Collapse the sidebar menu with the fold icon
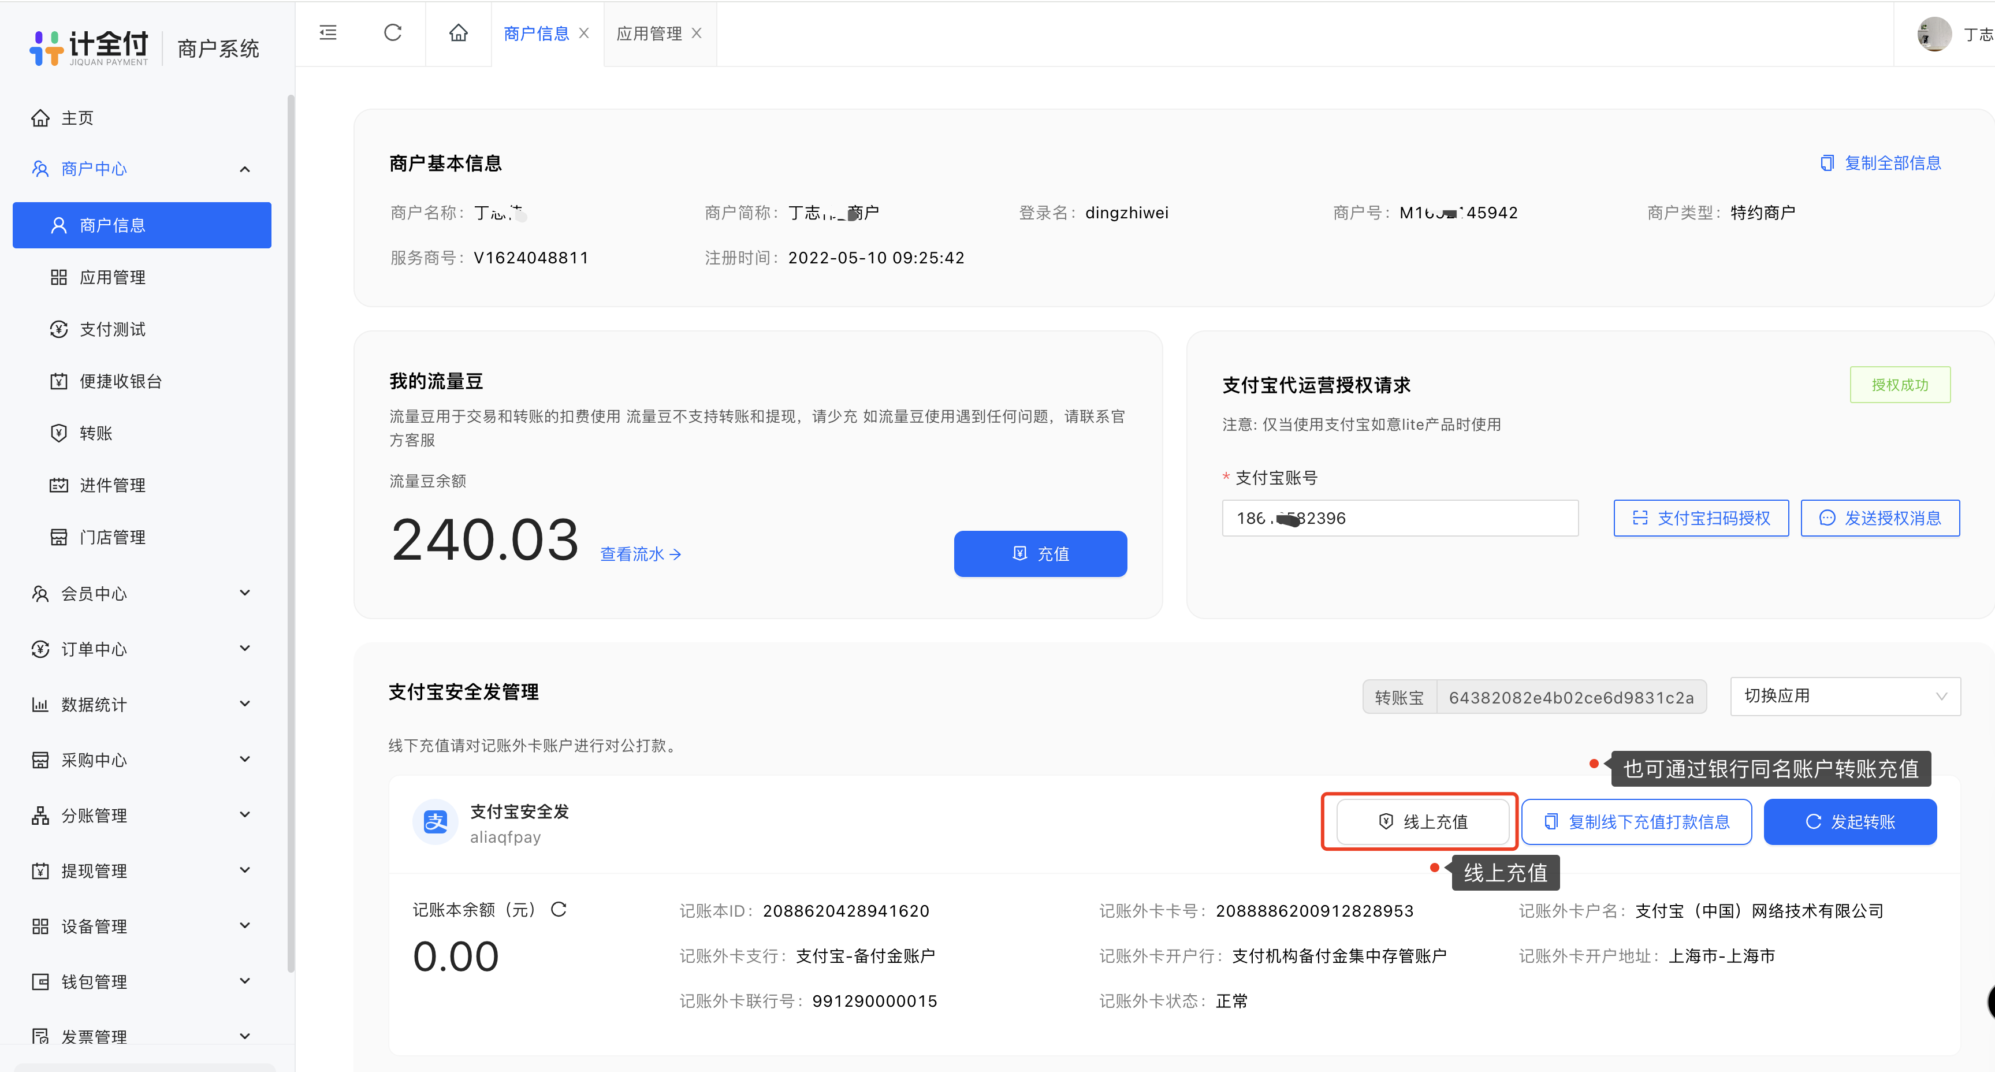Image resolution: width=1995 pixels, height=1072 pixels. (x=327, y=32)
